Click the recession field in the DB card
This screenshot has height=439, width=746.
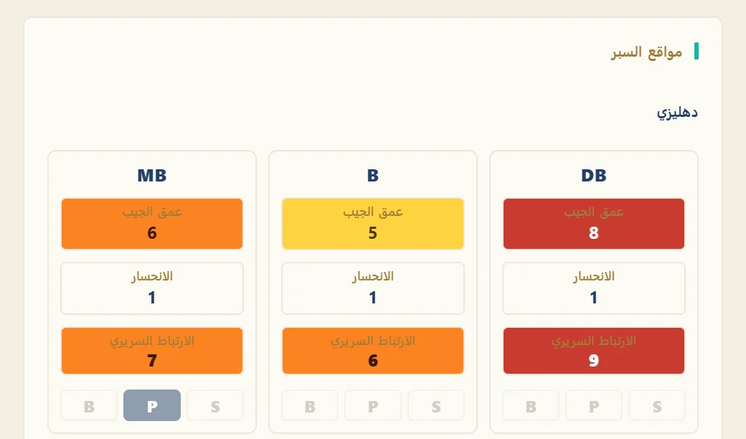pyautogui.click(x=594, y=288)
